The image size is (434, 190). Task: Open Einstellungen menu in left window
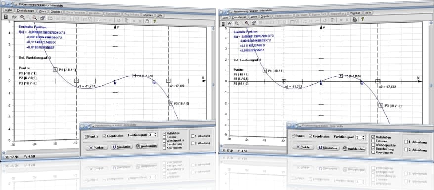(x=25, y=11)
